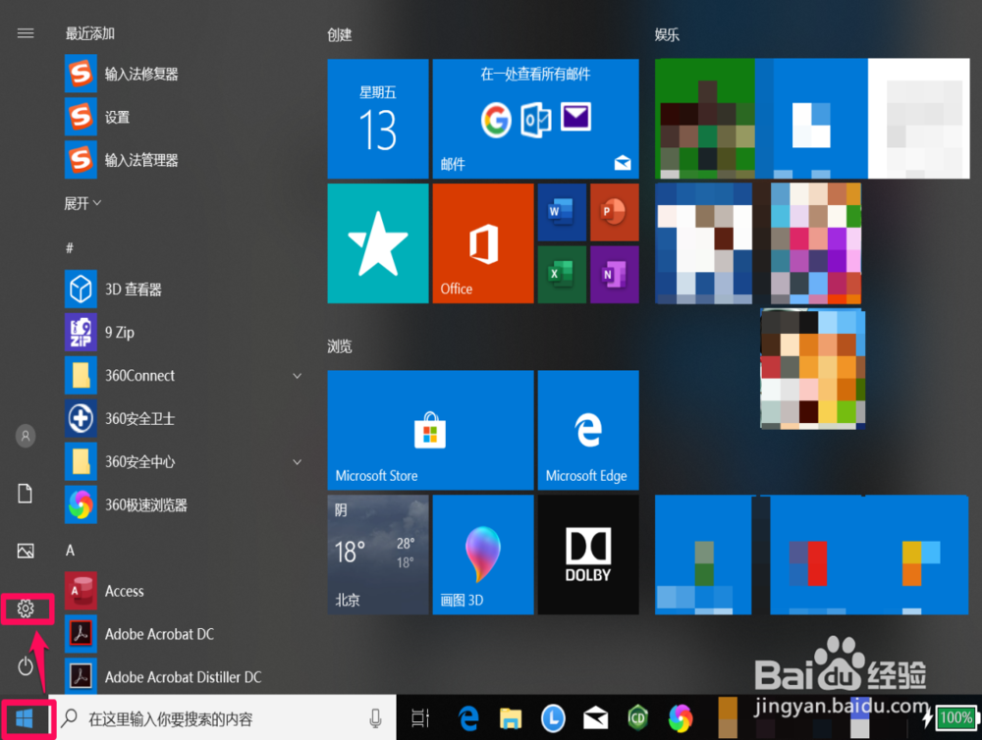Open the Microsoft Store tile
Screen dimensions: 982x740
click(429, 430)
